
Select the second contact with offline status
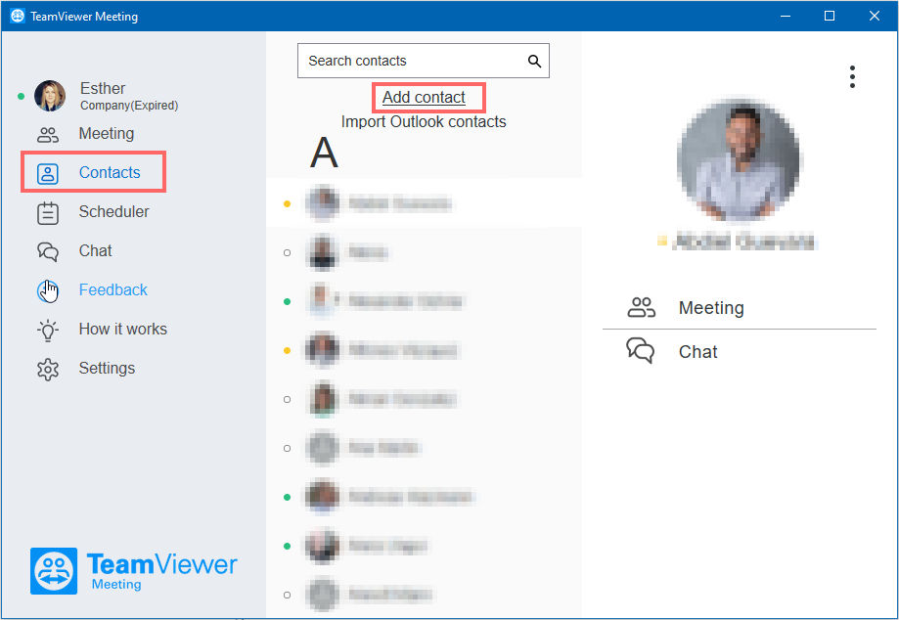coord(424,252)
